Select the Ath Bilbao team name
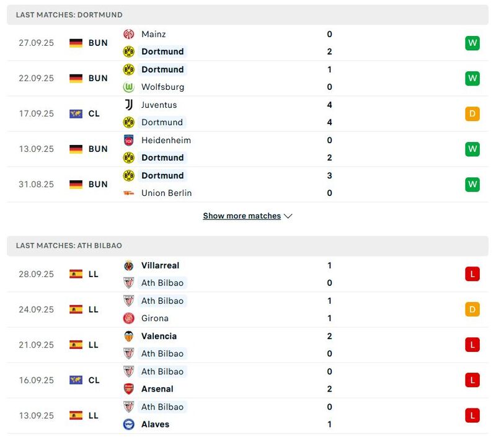496x440 pixels. pos(163,283)
